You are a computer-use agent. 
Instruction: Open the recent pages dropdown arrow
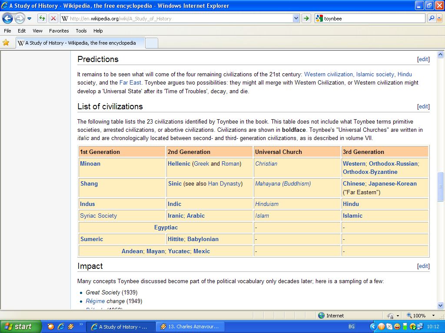30,18
